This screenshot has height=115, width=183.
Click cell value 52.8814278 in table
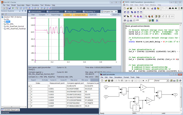point(75,86)
